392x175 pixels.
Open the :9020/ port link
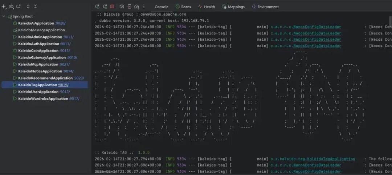(x=60, y=23)
